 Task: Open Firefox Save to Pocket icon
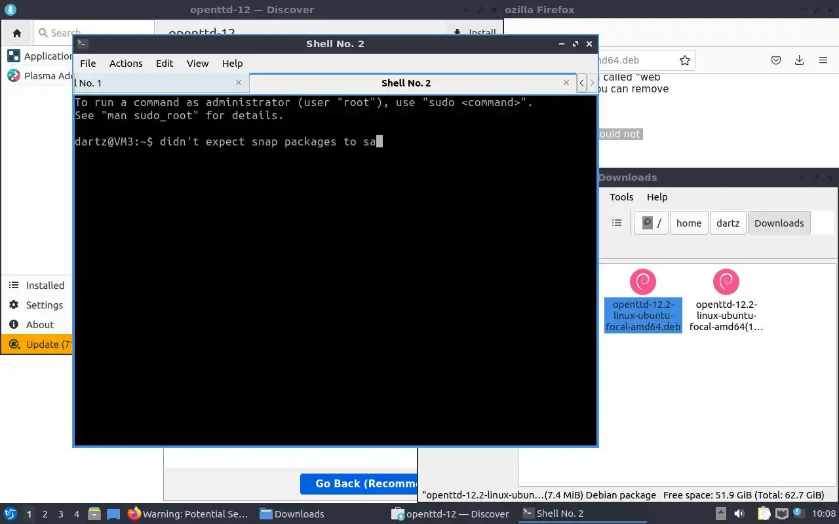(776, 60)
